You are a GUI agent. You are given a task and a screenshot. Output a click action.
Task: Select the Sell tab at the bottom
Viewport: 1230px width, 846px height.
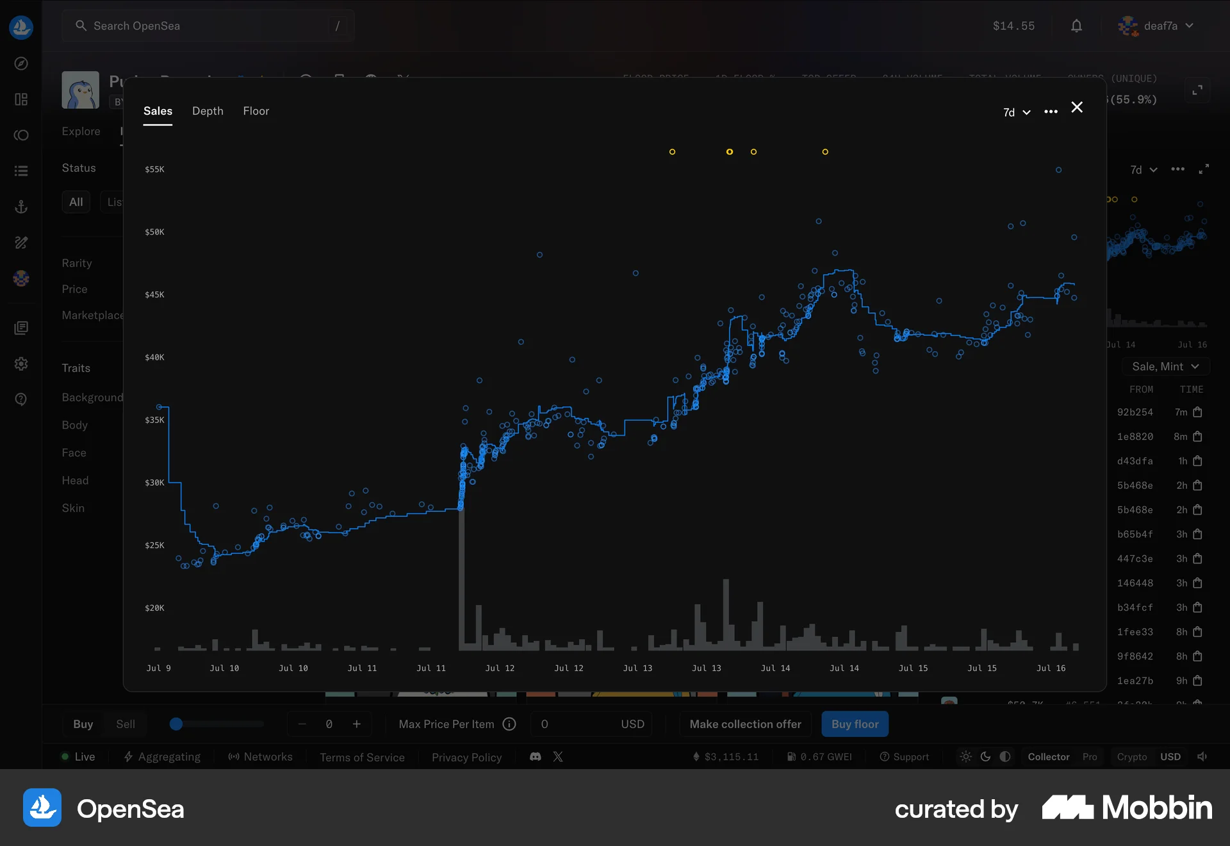(126, 724)
